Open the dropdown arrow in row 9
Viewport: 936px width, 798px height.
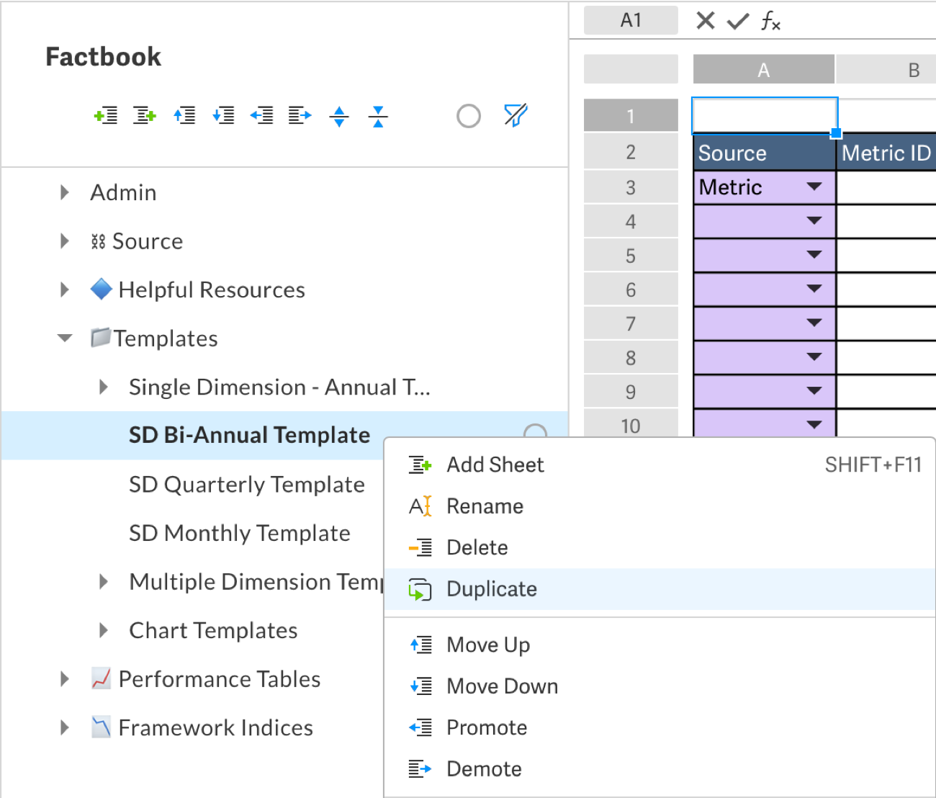pos(814,391)
